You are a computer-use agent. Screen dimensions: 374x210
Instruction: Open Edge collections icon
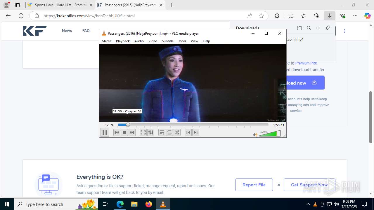317,16
